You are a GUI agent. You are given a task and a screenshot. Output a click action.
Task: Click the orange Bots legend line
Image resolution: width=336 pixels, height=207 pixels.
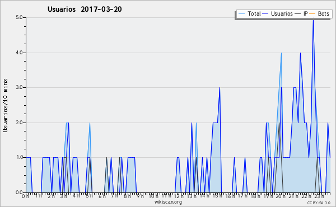[x=312, y=14]
